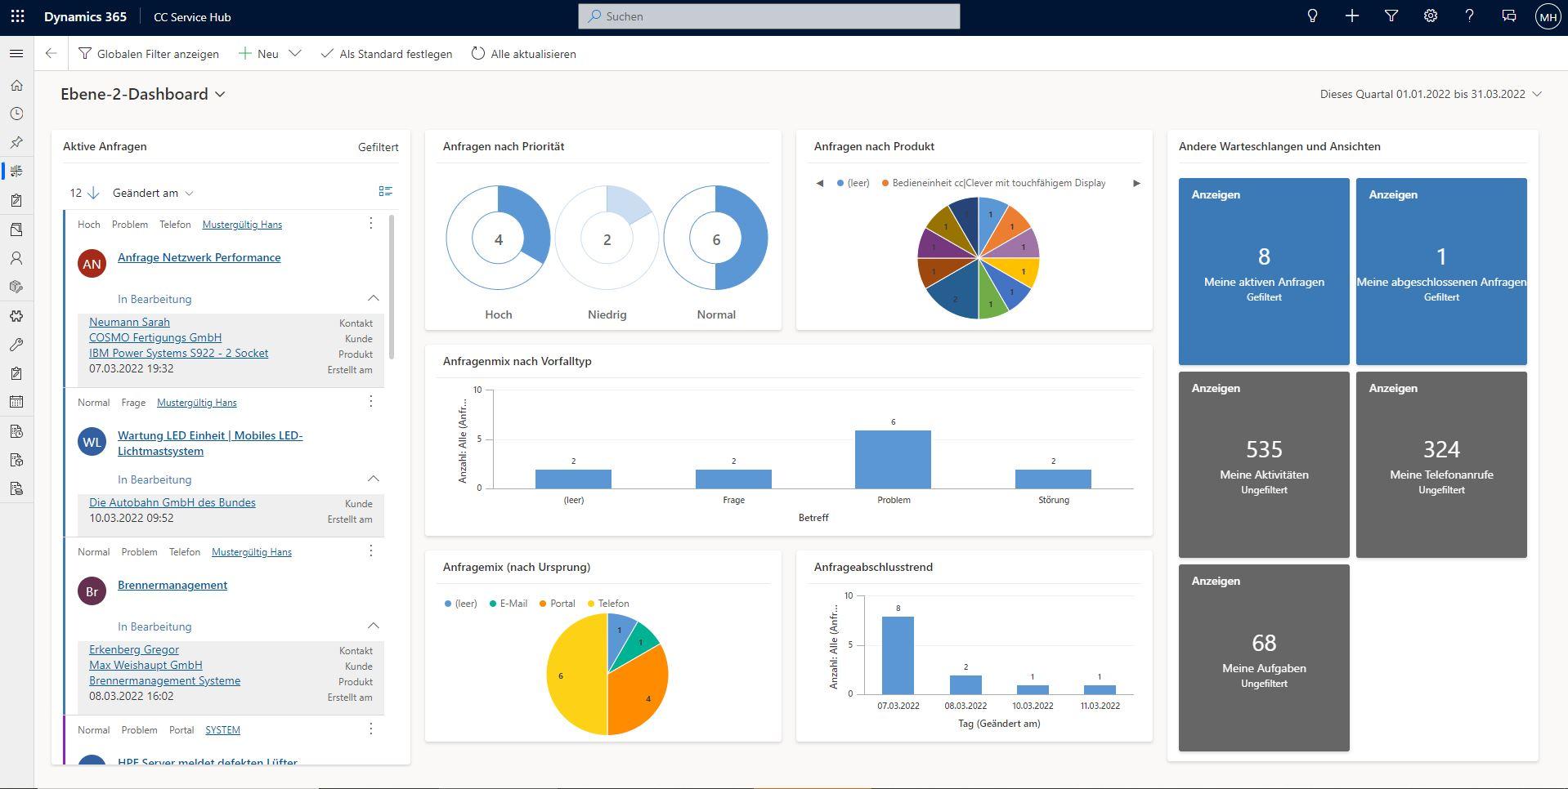
Task: Click the plus quick create icon
Action: (1351, 16)
